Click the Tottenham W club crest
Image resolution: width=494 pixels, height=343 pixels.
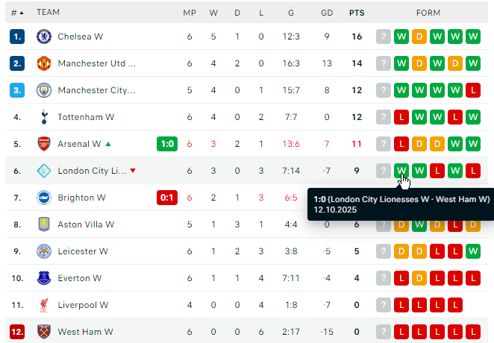click(44, 117)
